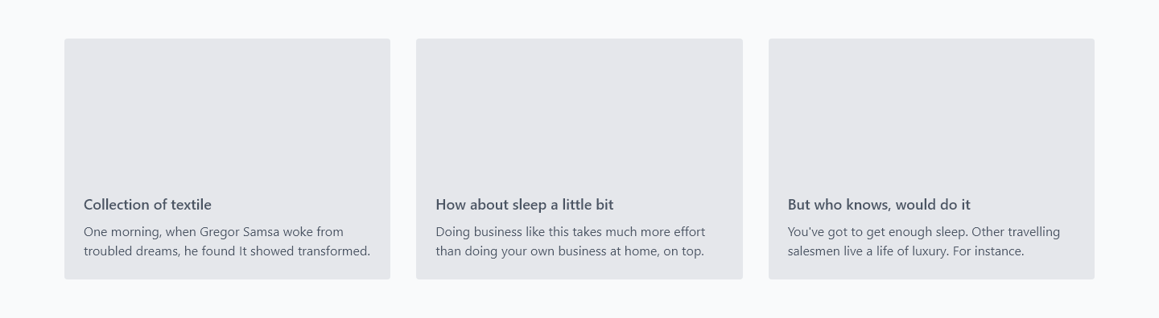
Task: Click the words 'Other travelling' in the third card
Action: pyautogui.click(x=1016, y=232)
